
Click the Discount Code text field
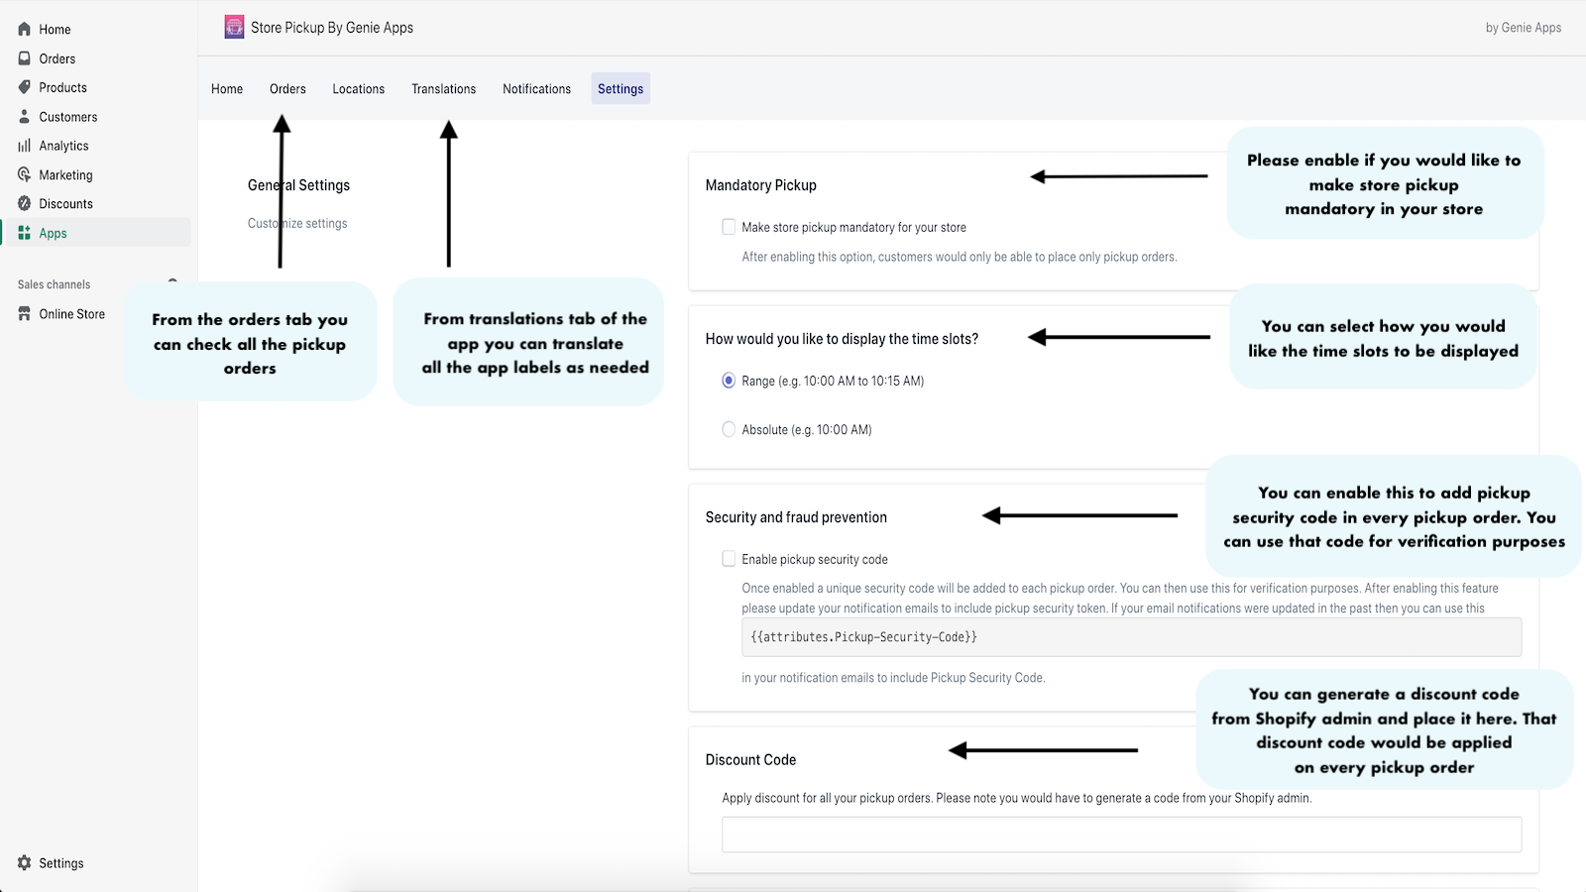(1121, 835)
